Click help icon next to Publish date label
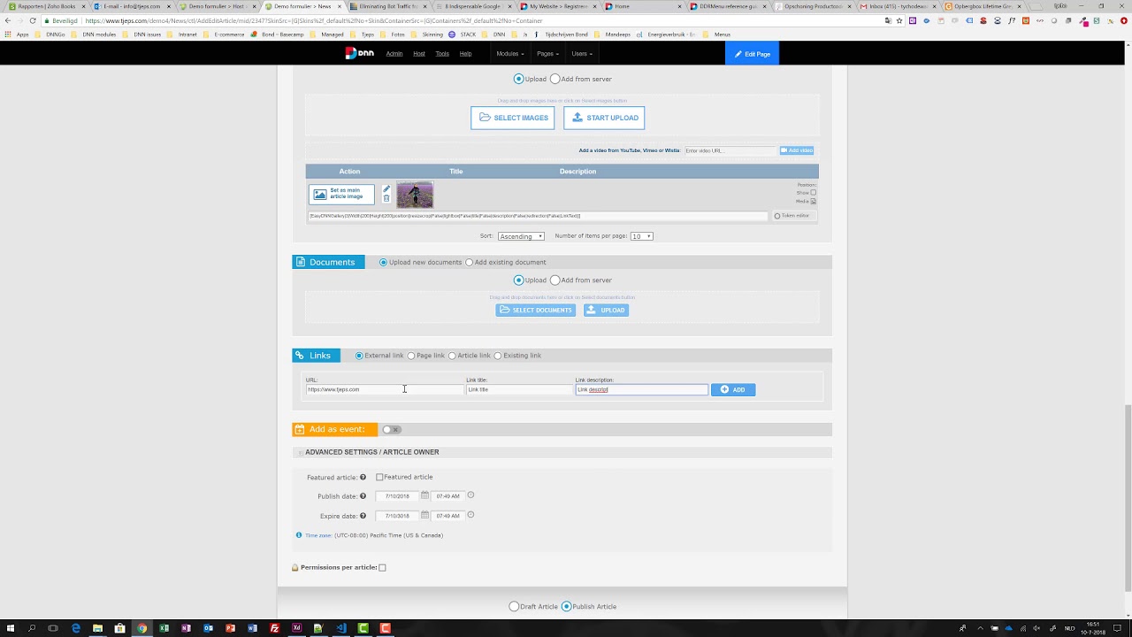 363,496
